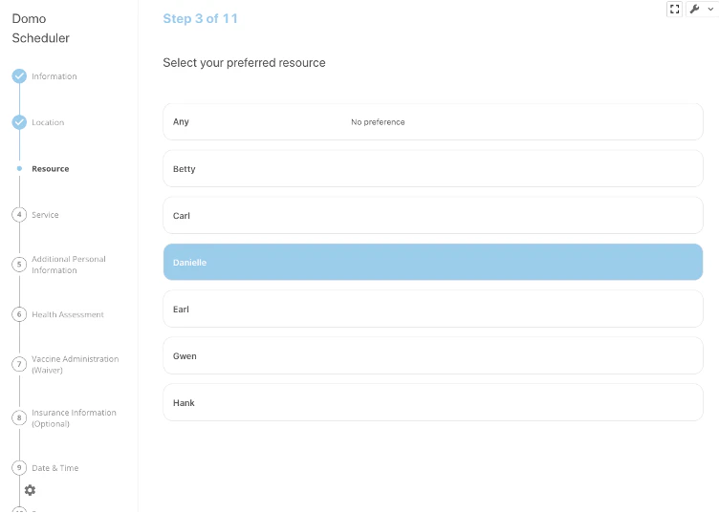Click the step 4 circle icon
This screenshot has height=513, width=719.
point(19,214)
